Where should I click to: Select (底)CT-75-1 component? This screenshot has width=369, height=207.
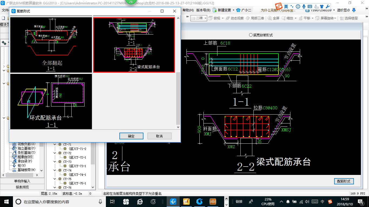click(x=77, y=183)
